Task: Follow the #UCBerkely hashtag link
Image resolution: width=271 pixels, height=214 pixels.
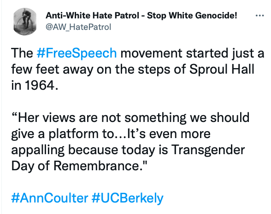Action: click(127, 198)
